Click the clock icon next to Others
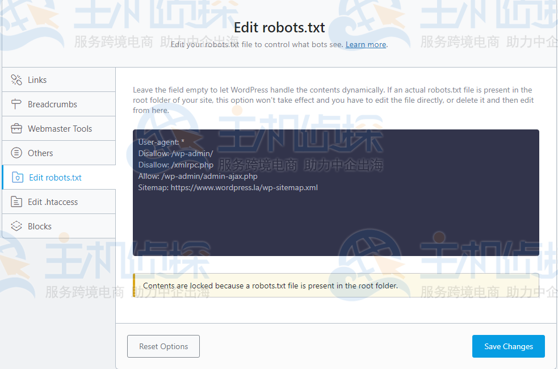 pos(16,153)
